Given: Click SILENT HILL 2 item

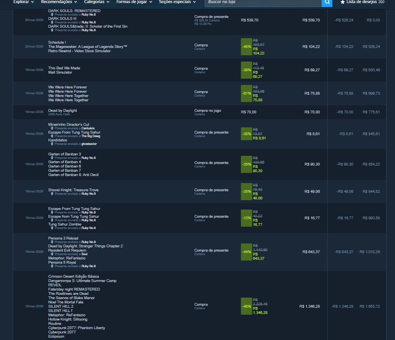Looking at the screenshot, I should tap(61, 307).
